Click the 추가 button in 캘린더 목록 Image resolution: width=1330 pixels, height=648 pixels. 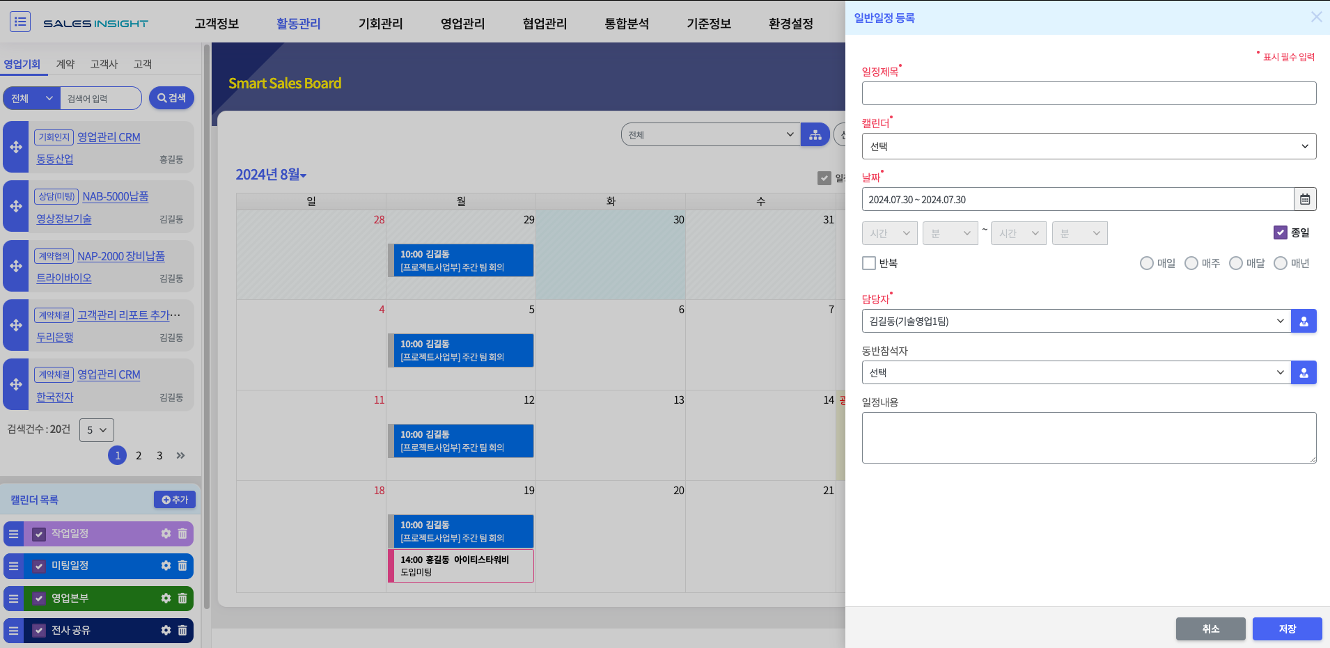175,500
